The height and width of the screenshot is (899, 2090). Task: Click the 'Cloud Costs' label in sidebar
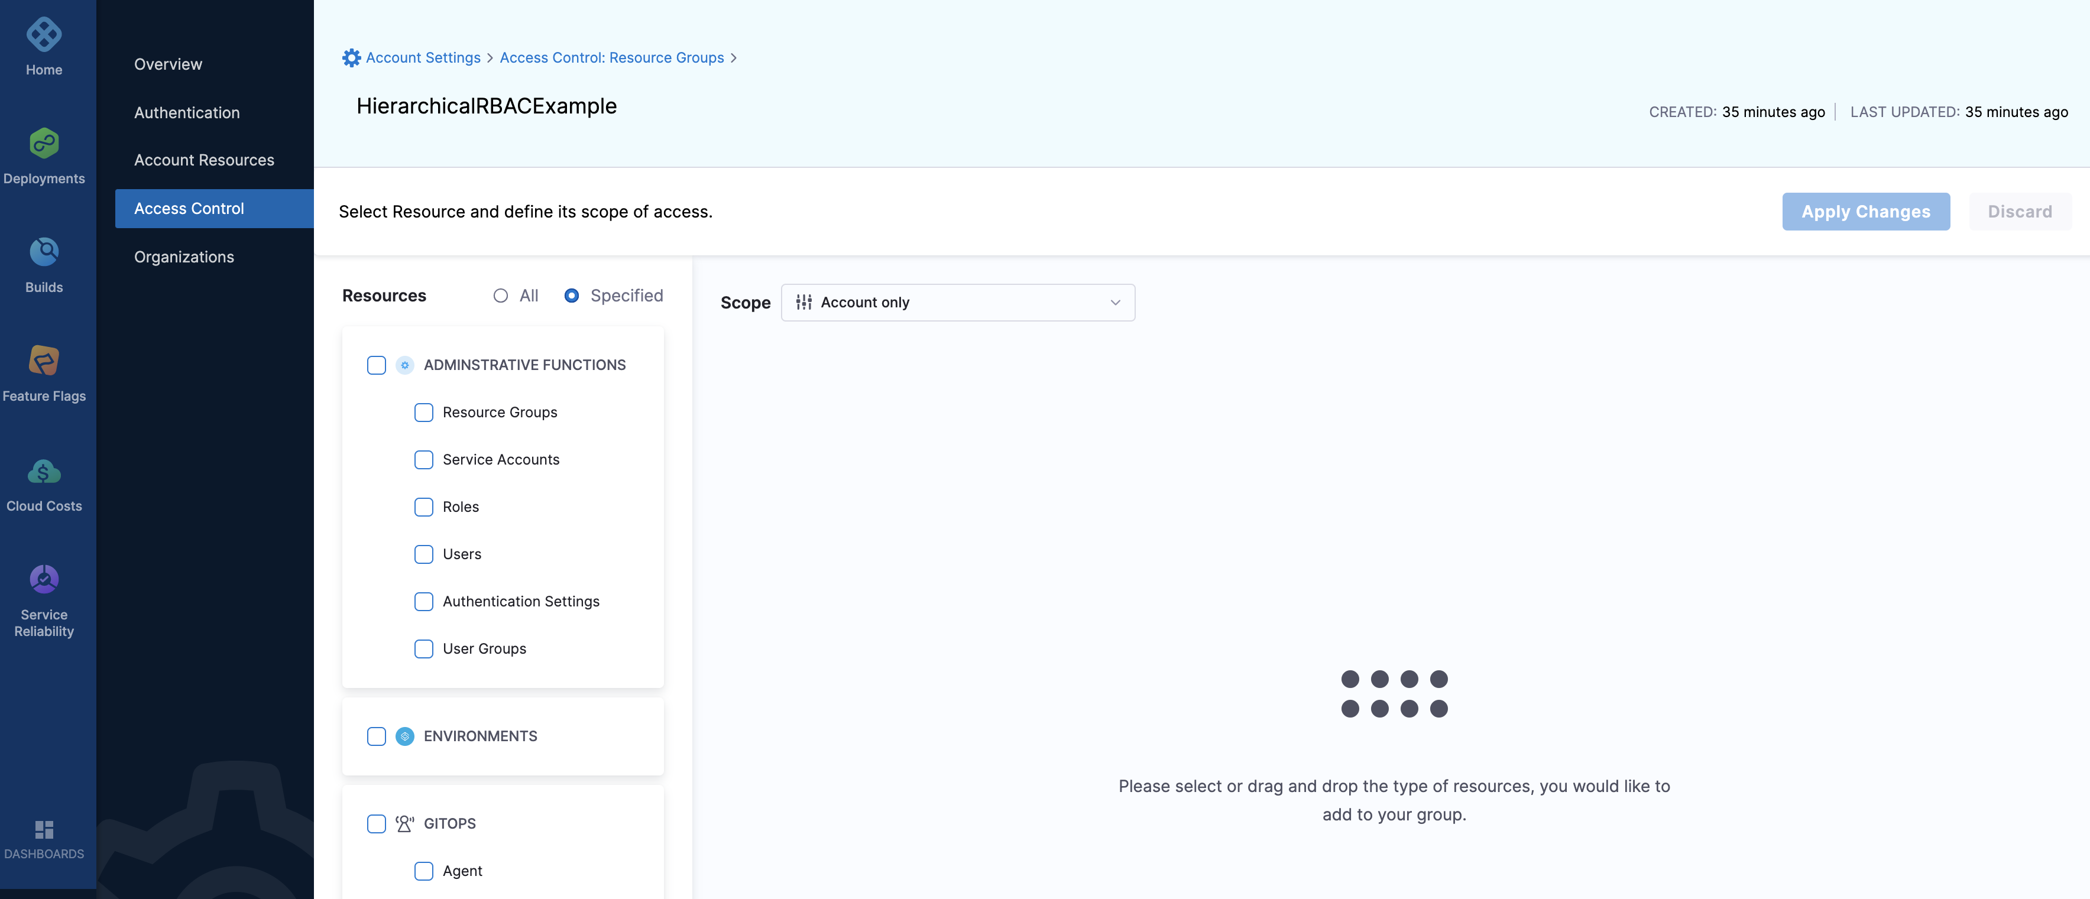[44, 507]
